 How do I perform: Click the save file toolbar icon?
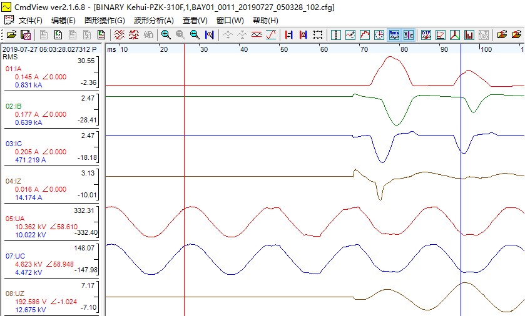tap(26, 35)
